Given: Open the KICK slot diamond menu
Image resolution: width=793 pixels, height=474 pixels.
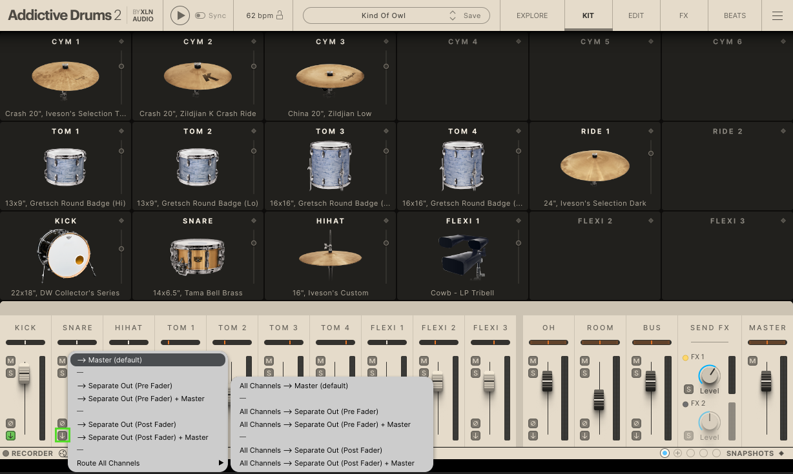Looking at the screenshot, I should pyautogui.click(x=121, y=221).
